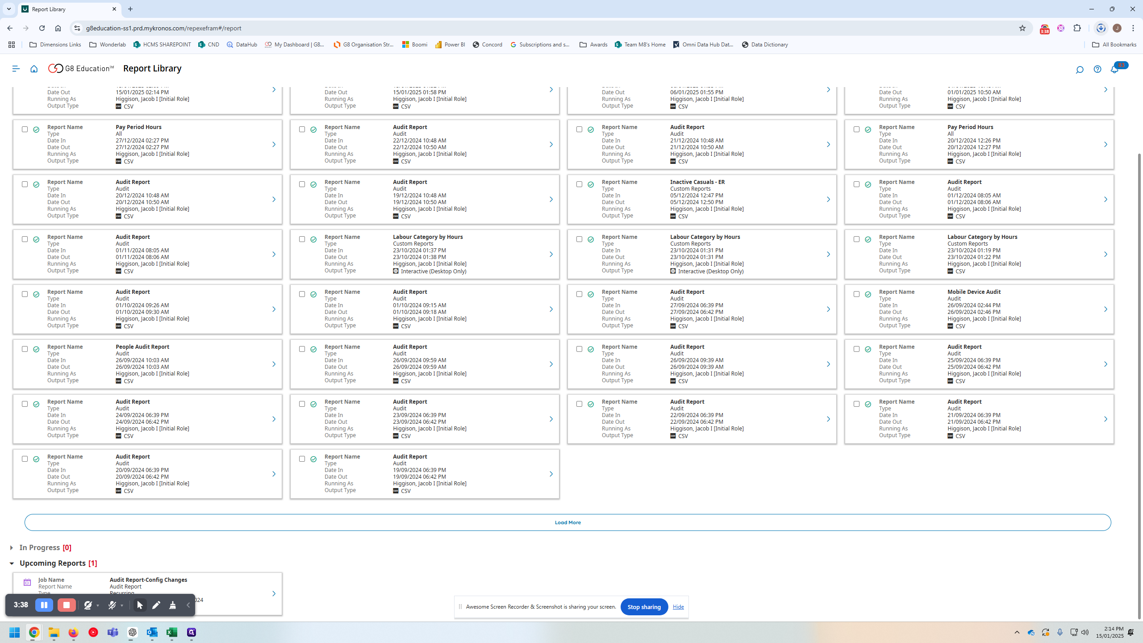Click the G8 Education logo

pyautogui.click(x=81, y=68)
